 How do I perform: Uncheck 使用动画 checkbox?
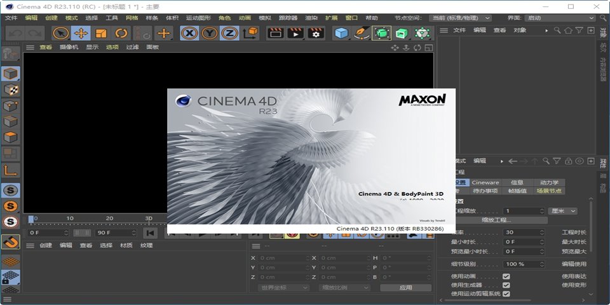click(506, 276)
